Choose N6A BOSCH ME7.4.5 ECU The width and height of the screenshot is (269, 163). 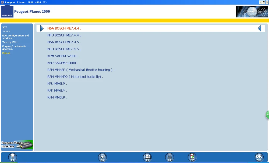(x=64, y=42)
